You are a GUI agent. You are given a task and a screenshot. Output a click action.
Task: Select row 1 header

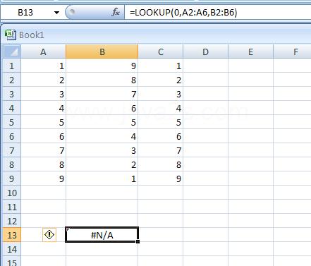pos(12,66)
